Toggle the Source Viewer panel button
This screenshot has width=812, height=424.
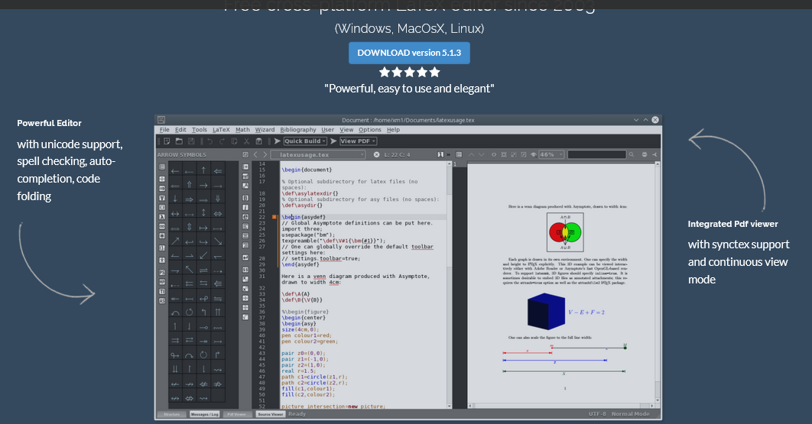pyautogui.click(x=271, y=414)
